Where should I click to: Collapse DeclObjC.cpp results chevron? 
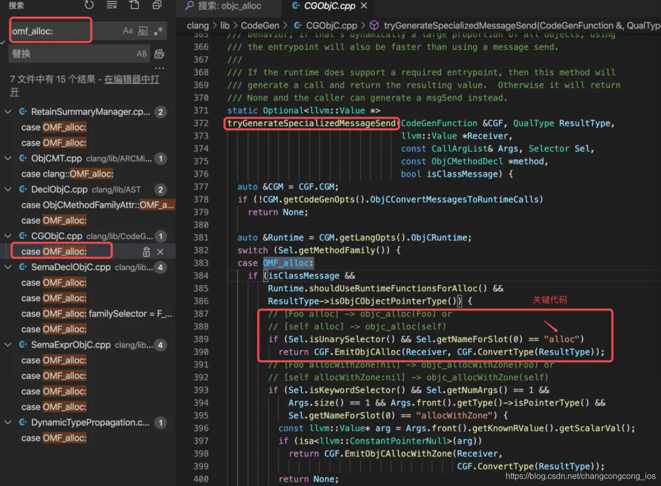click(x=8, y=190)
